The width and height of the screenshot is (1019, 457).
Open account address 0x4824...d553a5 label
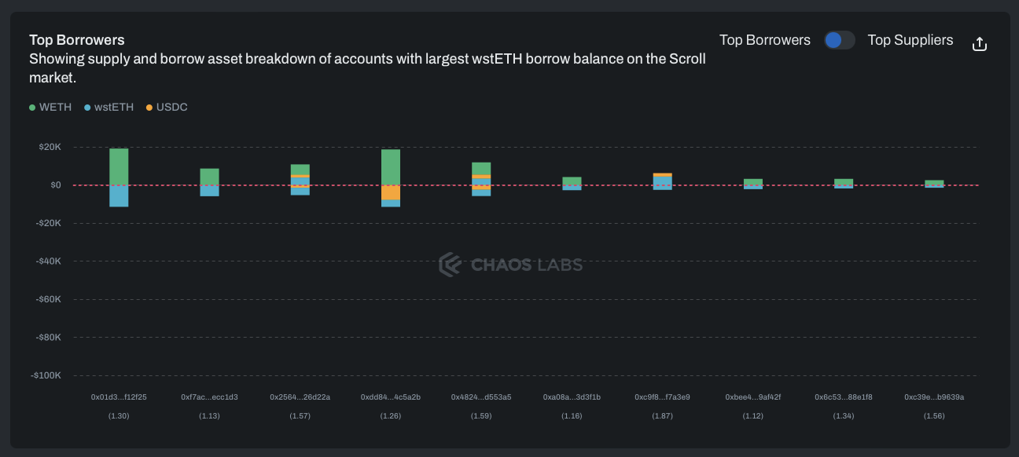[481, 397]
